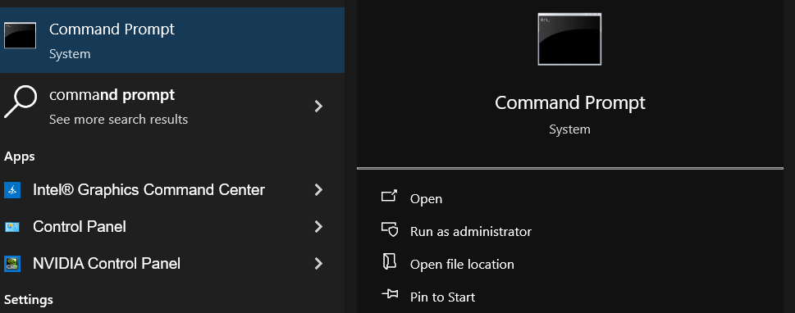Image resolution: width=795 pixels, height=313 pixels.
Task: Click the 'See more search results' subtitle
Action: [119, 120]
